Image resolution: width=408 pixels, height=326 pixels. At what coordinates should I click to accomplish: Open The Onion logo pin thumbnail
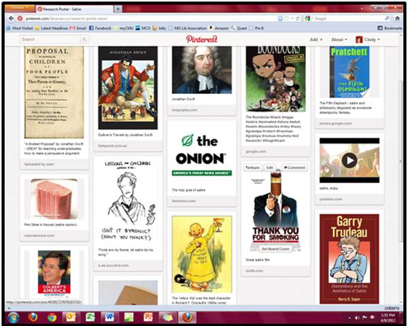(202, 155)
